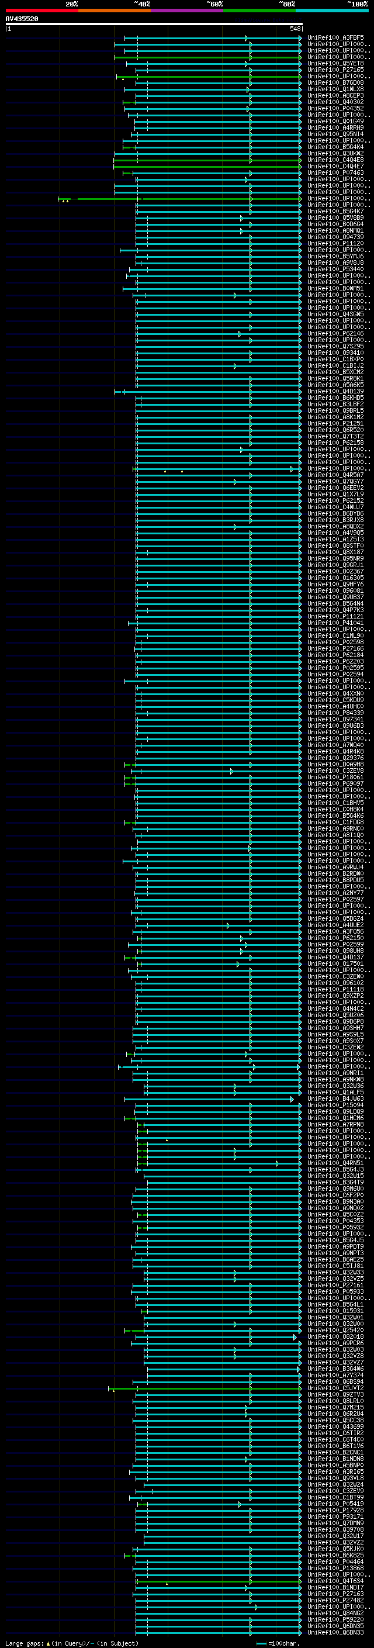Click the label UniRef100_Q5V8B9
Image resolution: width=374 pixels, height=1648 pixels.
(x=335, y=217)
